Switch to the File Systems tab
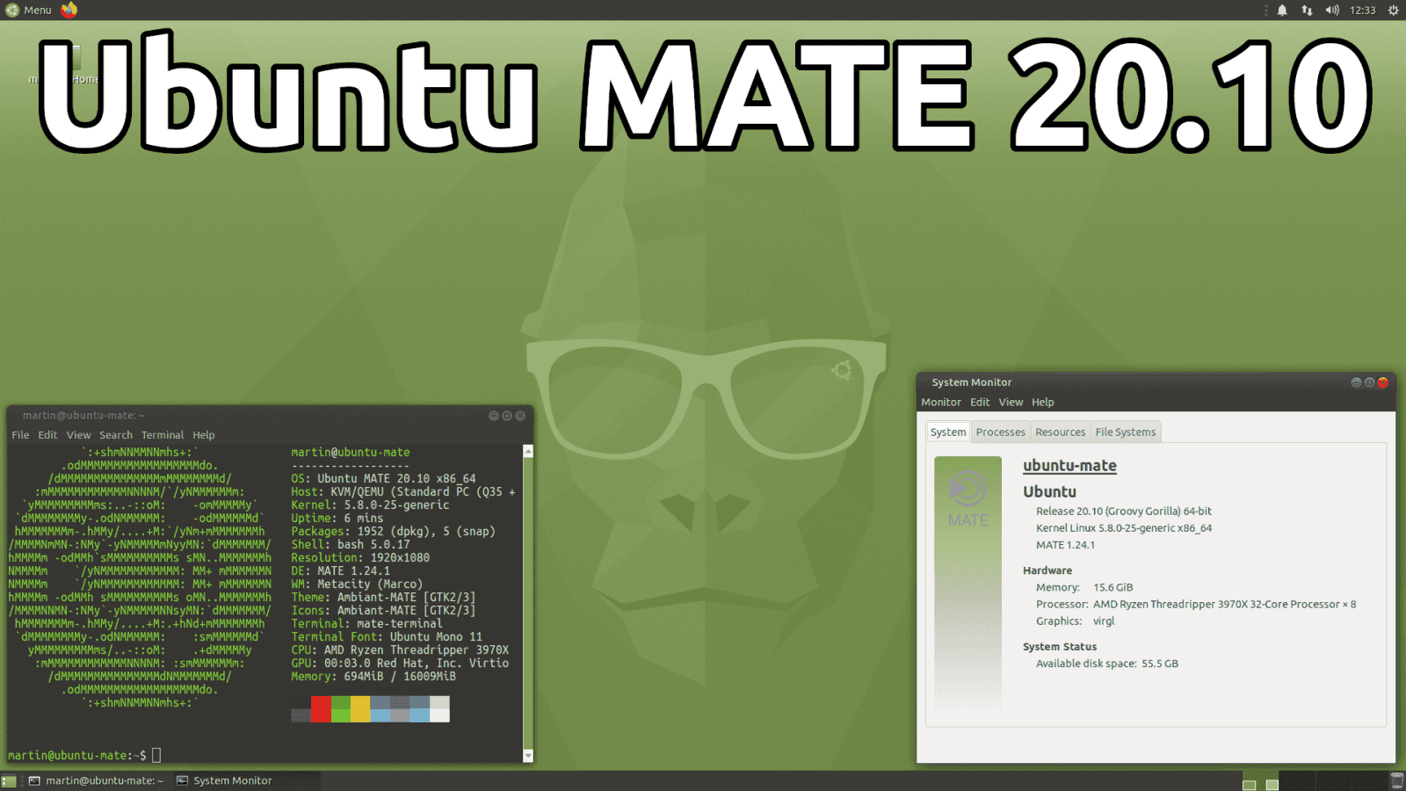 pyautogui.click(x=1126, y=432)
